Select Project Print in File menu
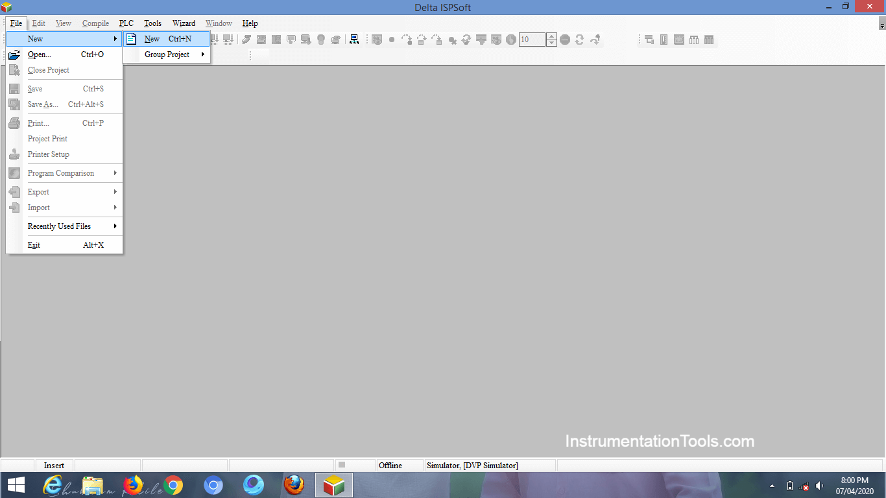The image size is (886, 498). click(x=64, y=139)
